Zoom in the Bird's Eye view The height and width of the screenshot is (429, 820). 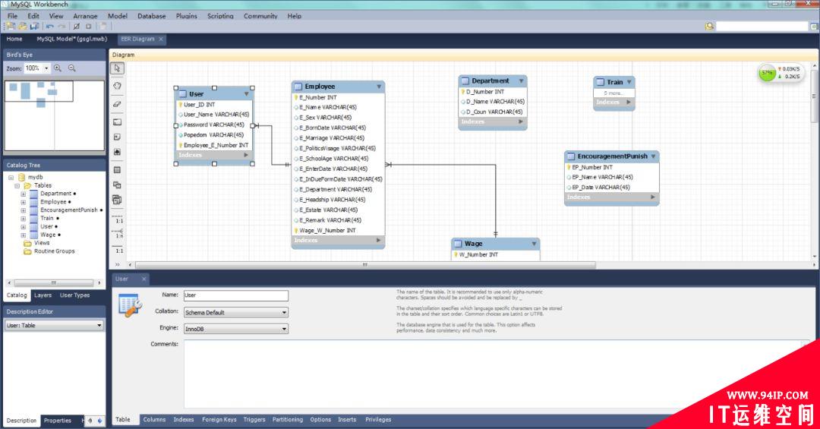tap(58, 68)
